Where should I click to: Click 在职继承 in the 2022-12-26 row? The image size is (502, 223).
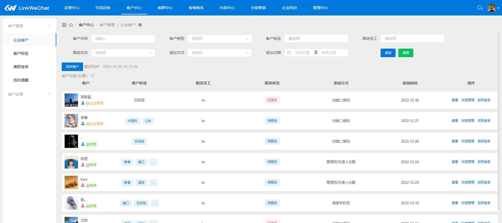(x=484, y=141)
